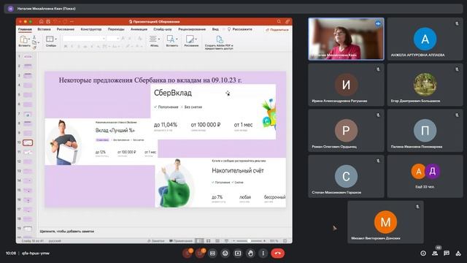Expand the Слайды dropdown arrow

[x=55, y=39]
